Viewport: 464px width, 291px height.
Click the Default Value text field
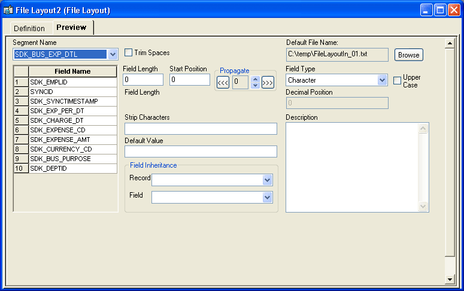[x=201, y=151]
